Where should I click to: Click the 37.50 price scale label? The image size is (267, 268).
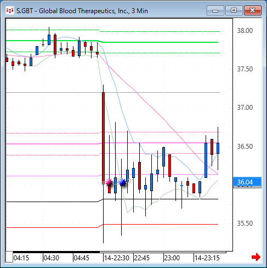click(x=245, y=69)
